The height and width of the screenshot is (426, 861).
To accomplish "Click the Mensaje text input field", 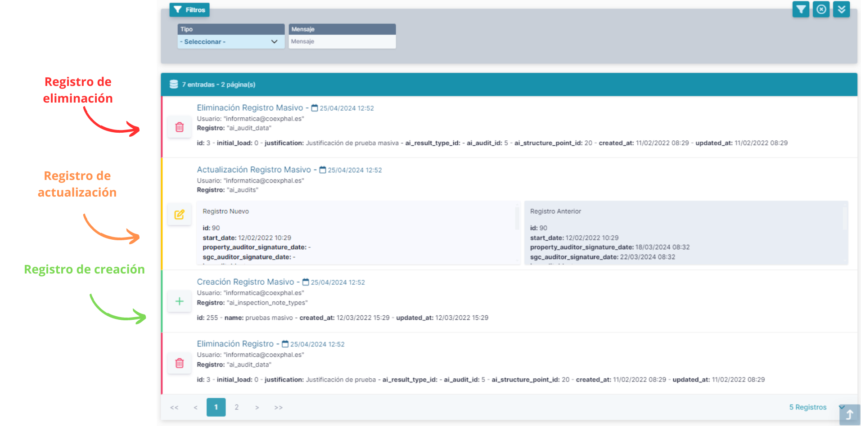I will tap(342, 42).
